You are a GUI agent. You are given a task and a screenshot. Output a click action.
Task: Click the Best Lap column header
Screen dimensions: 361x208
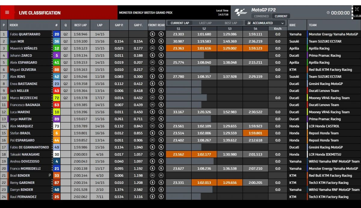pyautogui.click(x=81, y=25)
